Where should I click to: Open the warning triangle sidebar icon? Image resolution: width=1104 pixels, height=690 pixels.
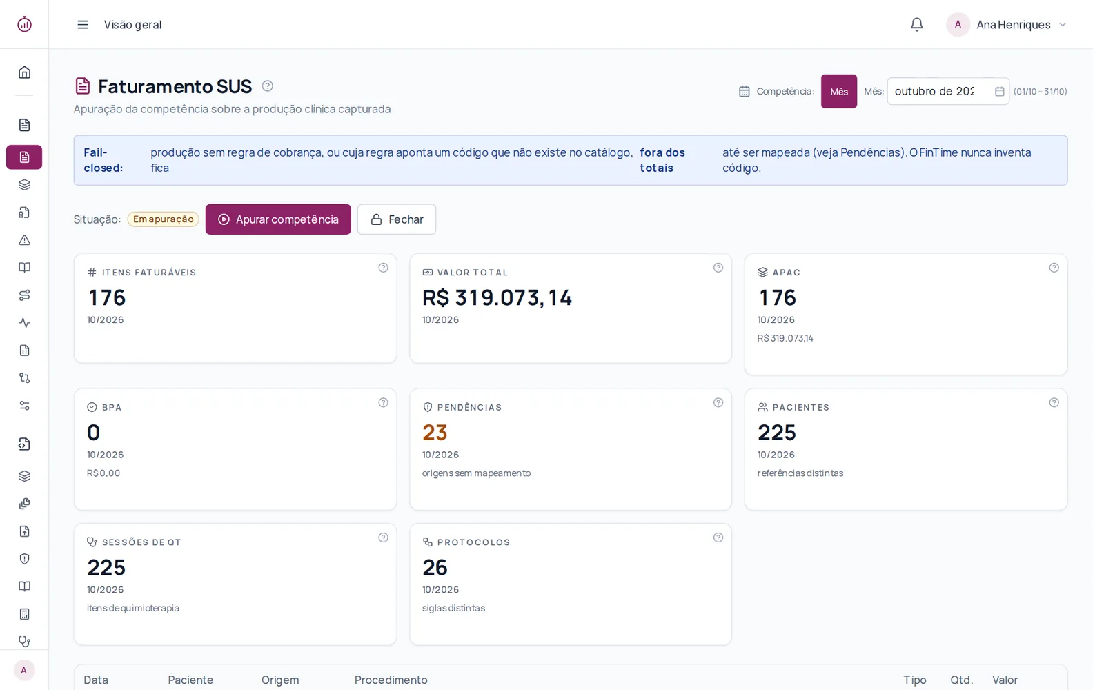pyautogui.click(x=24, y=240)
